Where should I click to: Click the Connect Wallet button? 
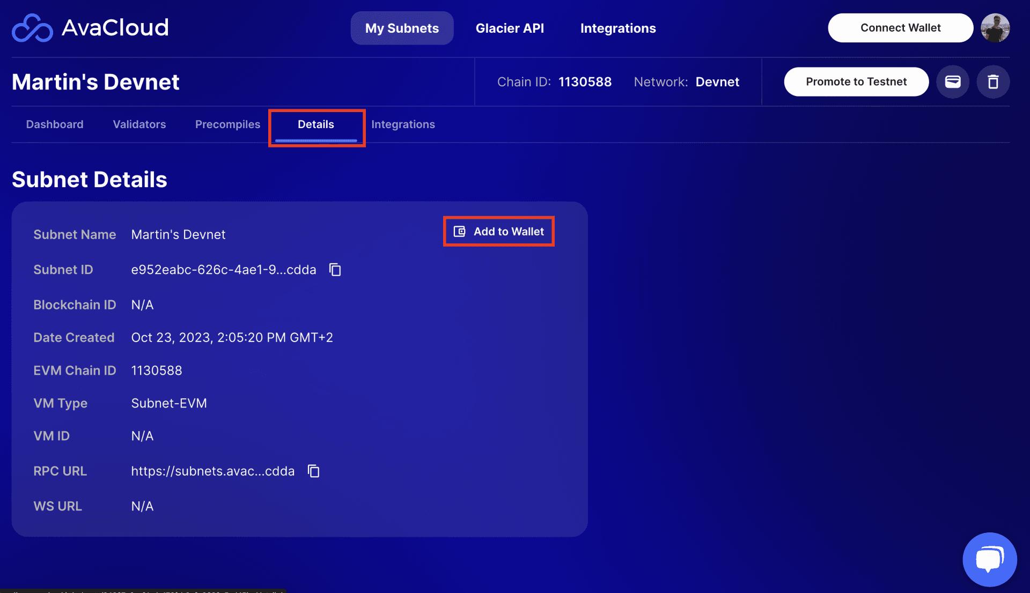[900, 28]
